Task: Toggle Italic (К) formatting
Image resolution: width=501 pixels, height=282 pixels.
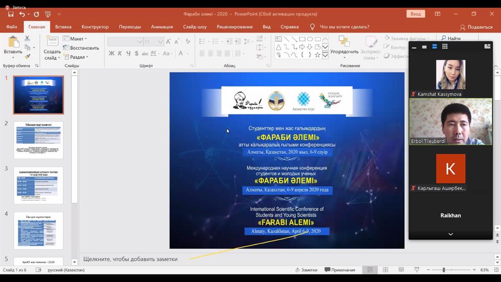Action: [x=120, y=53]
